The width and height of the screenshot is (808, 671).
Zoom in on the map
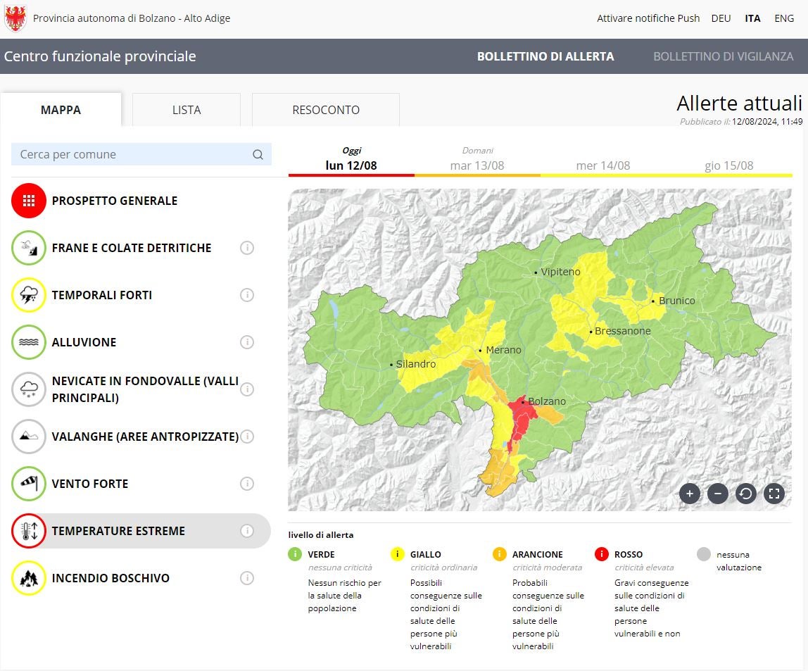point(689,494)
